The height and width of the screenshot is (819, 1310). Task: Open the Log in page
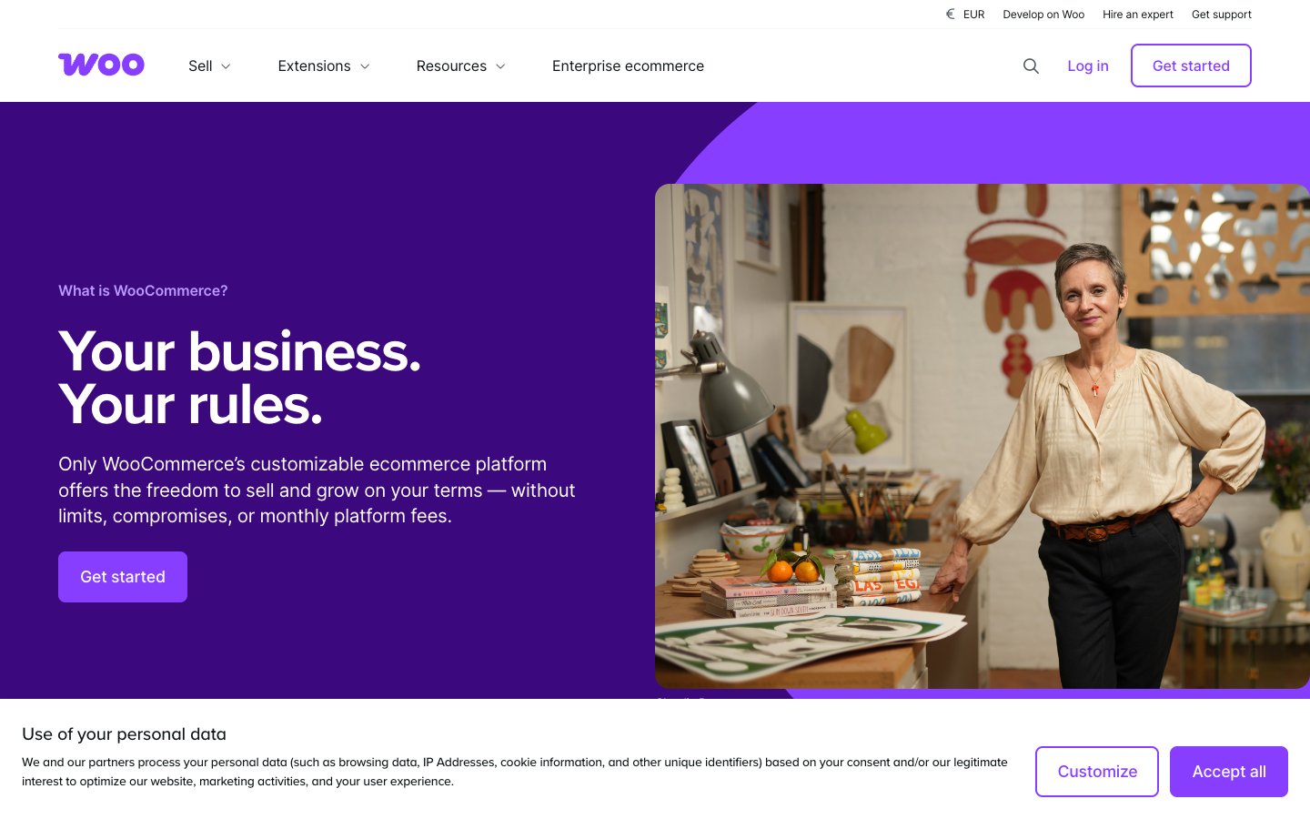[x=1088, y=66]
